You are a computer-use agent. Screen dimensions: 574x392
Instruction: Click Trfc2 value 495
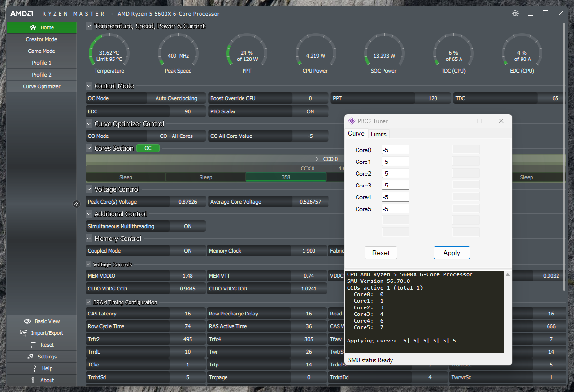188,339
